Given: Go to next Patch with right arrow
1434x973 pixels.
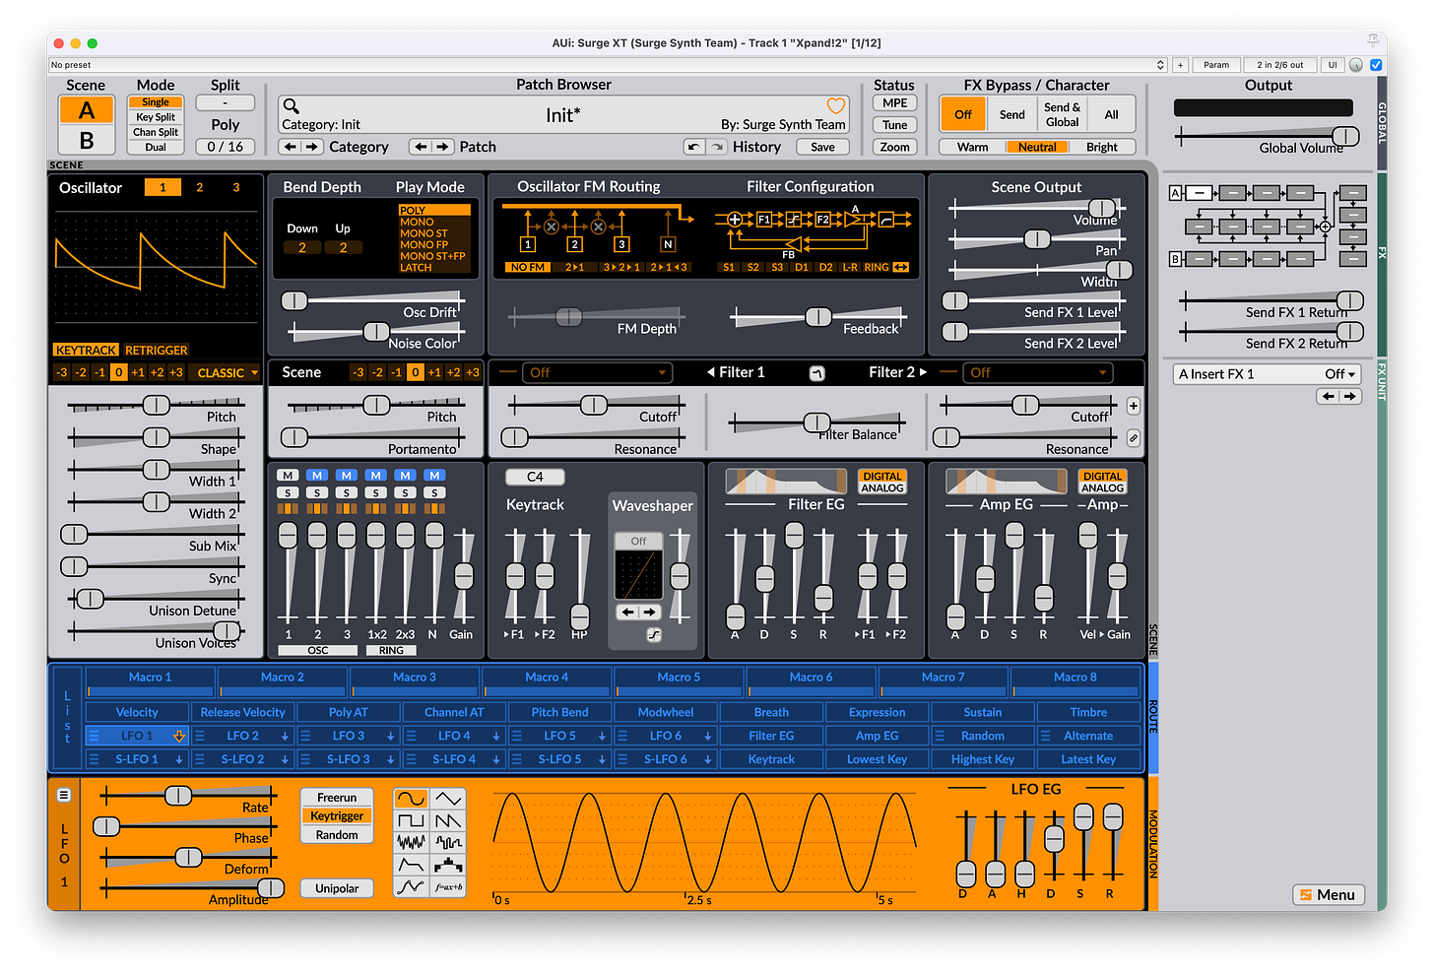Looking at the screenshot, I should tap(443, 147).
